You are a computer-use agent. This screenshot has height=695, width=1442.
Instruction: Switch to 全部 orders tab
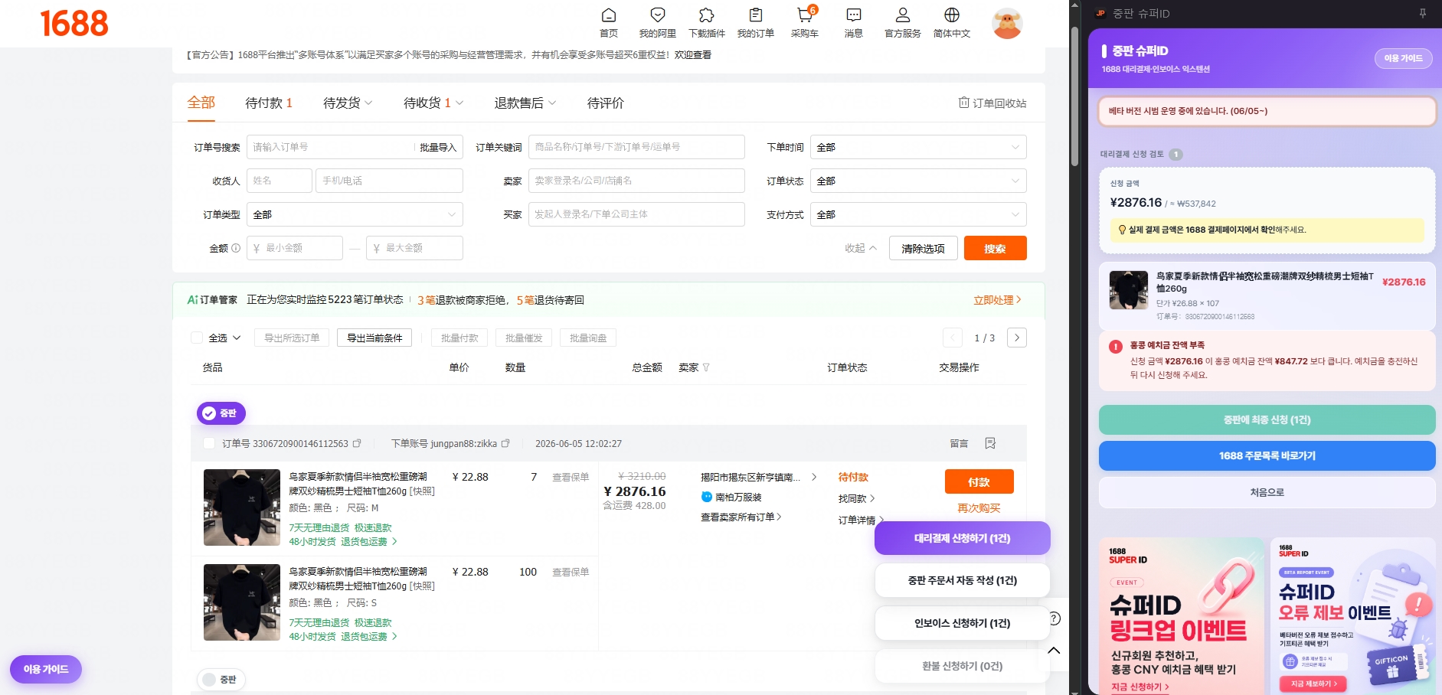tap(201, 103)
